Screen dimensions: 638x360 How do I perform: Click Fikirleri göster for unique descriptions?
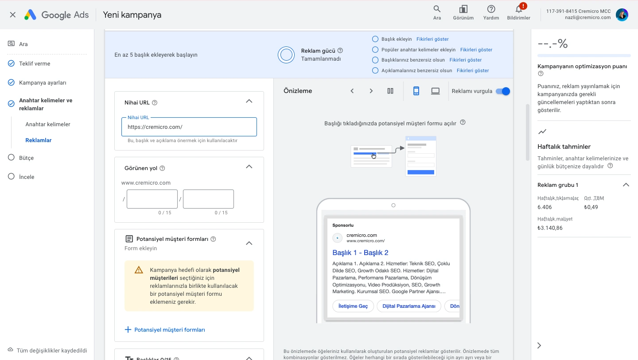(473, 70)
